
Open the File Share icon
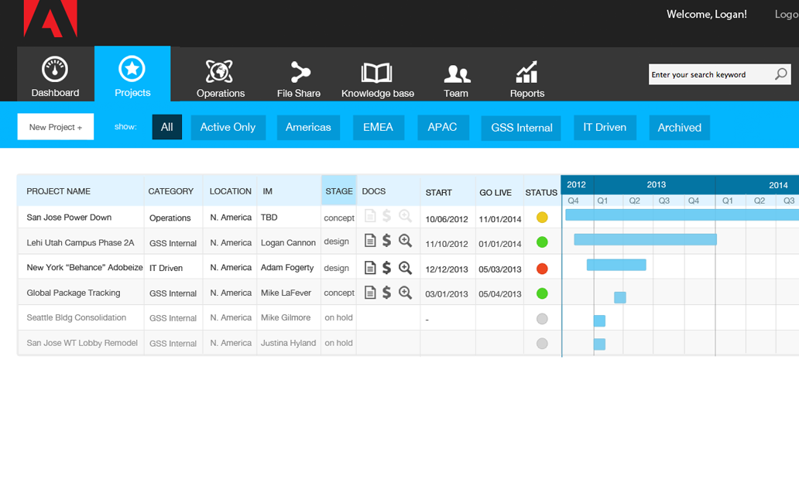[x=299, y=72]
